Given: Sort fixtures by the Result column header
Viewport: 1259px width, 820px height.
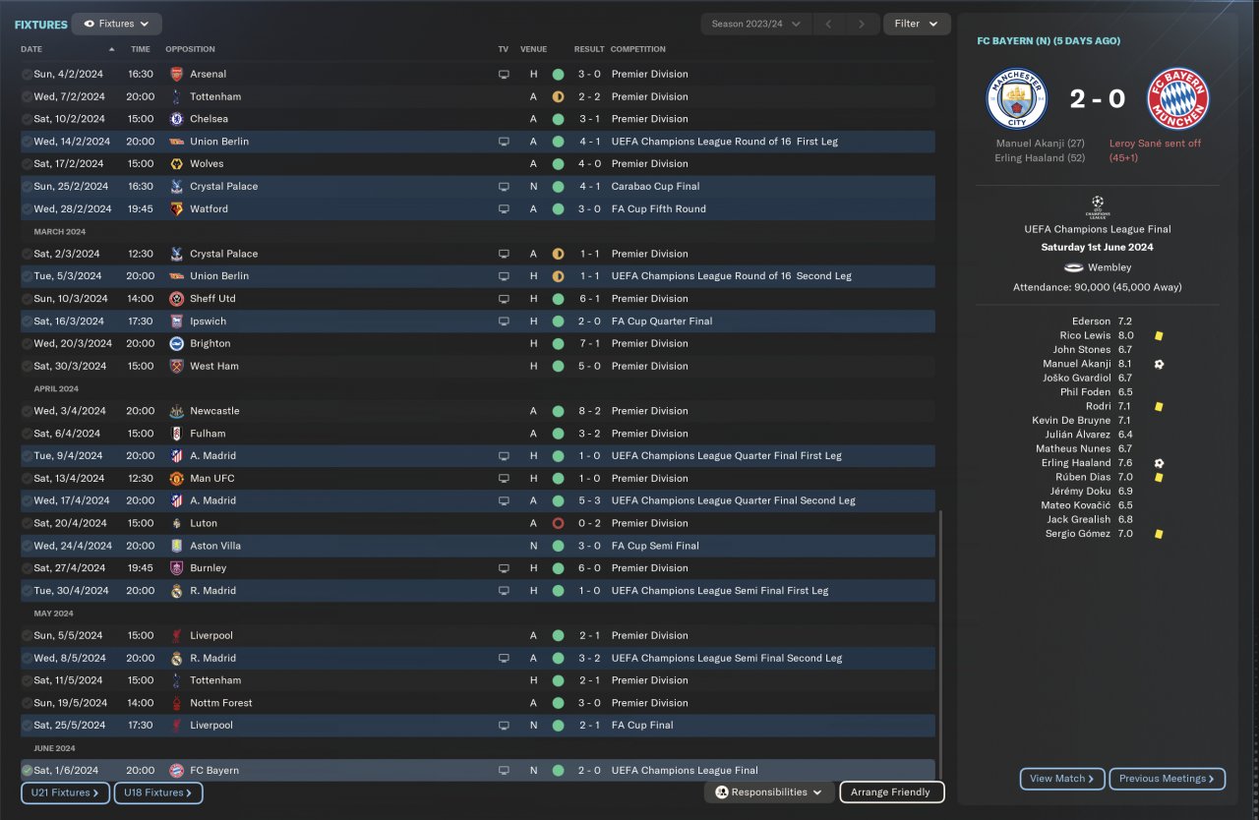Looking at the screenshot, I should pos(589,49).
